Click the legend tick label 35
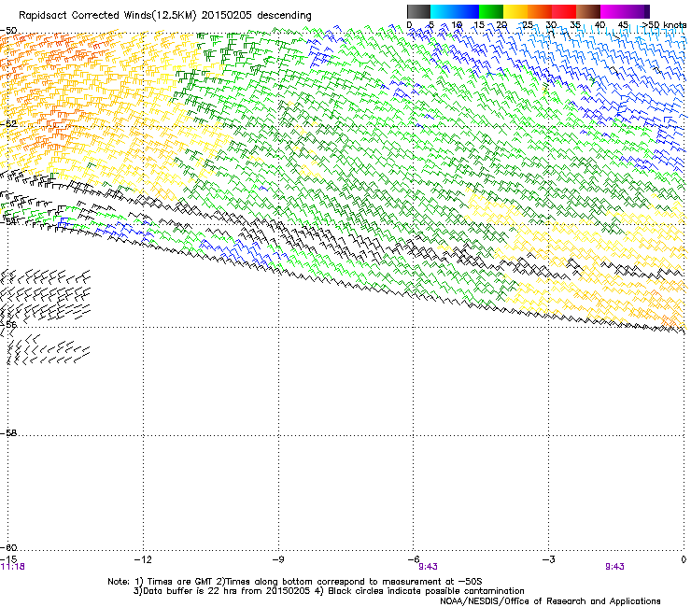This screenshot has height=607, width=691. (575, 25)
